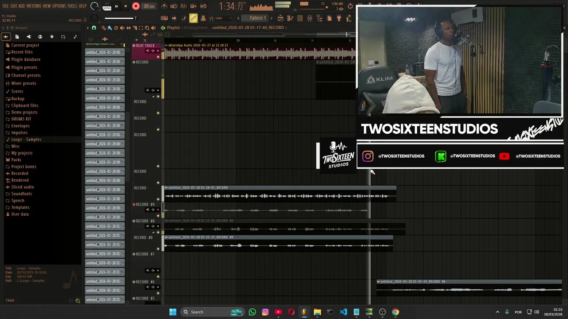The height and width of the screenshot is (319, 568).
Task: Open the Visual Studio Code taskbar icon
Action: pyautogui.click(x=343, y=312)
